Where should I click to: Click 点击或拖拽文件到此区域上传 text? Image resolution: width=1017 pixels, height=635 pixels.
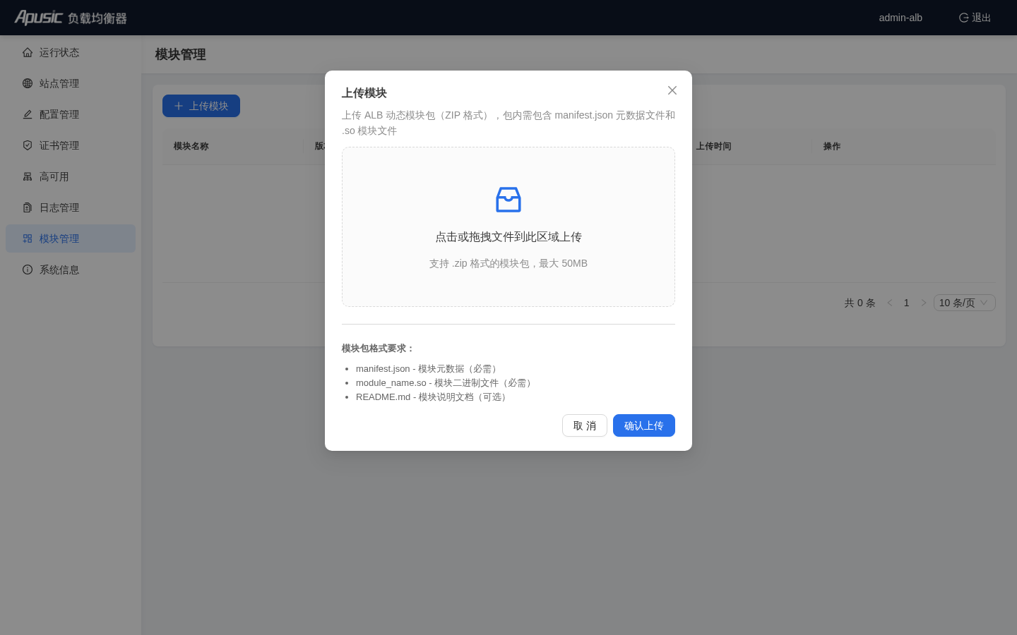[x=509, y=237]
